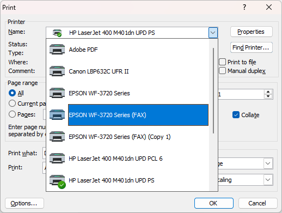282x213 pixels.
Task: Click the HP LaserJet UPD PCL 6 printer icon
Action: click(57, 159)
